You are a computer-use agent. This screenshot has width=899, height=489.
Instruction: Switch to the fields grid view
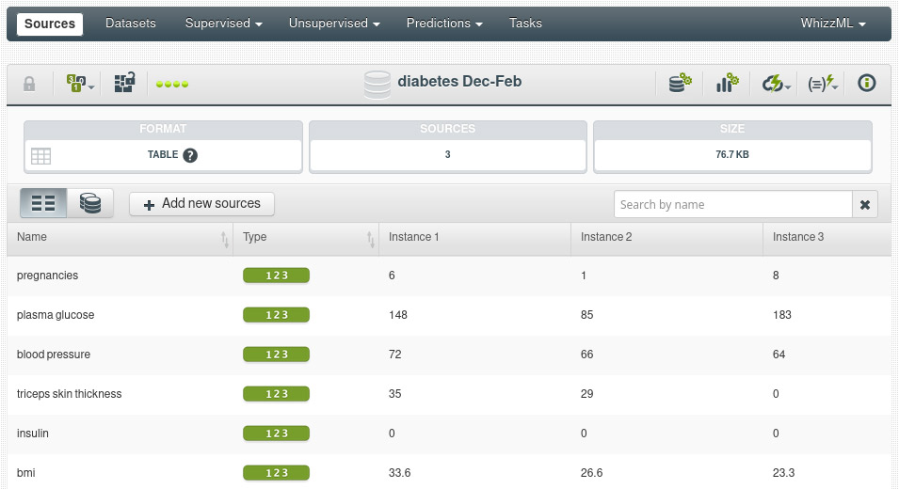click(x=43, y=203)
